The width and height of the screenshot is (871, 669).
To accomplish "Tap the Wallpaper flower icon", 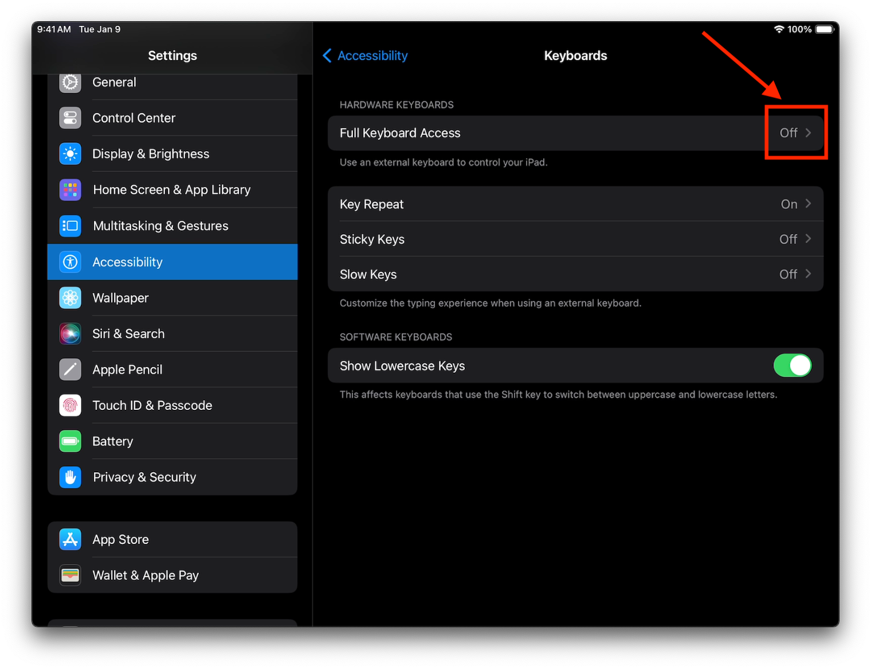I will click(x=70, y=298).
